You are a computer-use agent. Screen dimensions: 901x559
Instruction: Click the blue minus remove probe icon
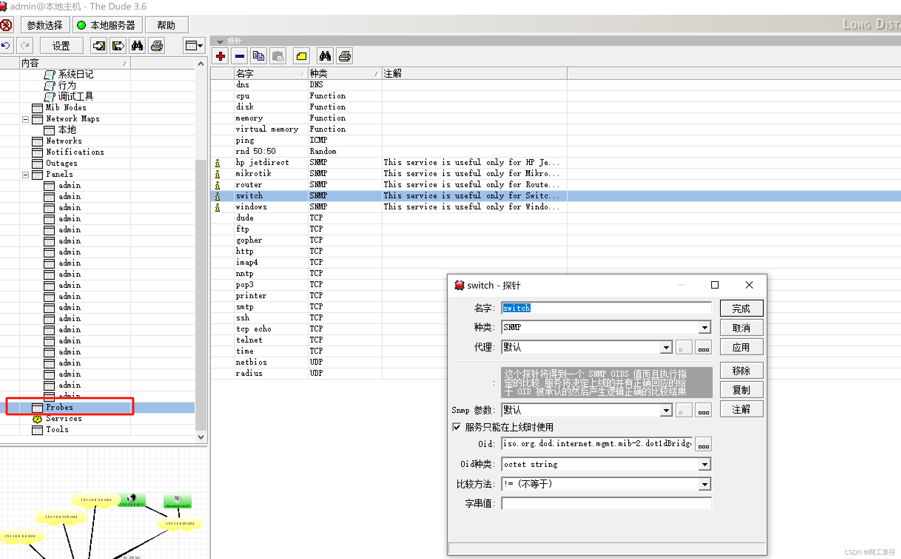coord(240,56)
